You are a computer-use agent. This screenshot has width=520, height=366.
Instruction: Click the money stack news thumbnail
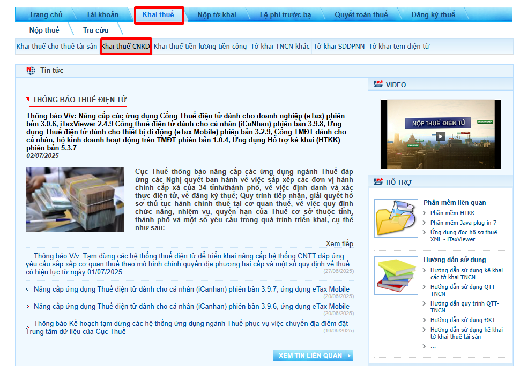[x=75, y=200]
